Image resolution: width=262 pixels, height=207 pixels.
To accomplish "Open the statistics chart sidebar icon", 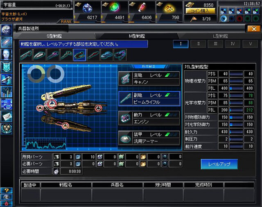I will point(7,92).
